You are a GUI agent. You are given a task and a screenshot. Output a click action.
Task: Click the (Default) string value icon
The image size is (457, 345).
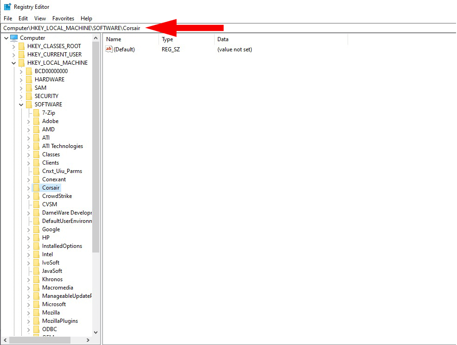(x=109, y=49)
